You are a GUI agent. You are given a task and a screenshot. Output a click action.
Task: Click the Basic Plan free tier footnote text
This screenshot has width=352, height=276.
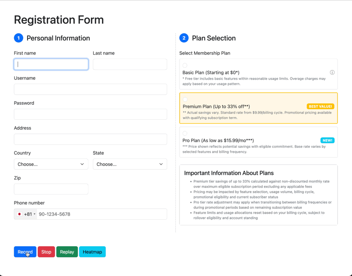tap(254, 81)
